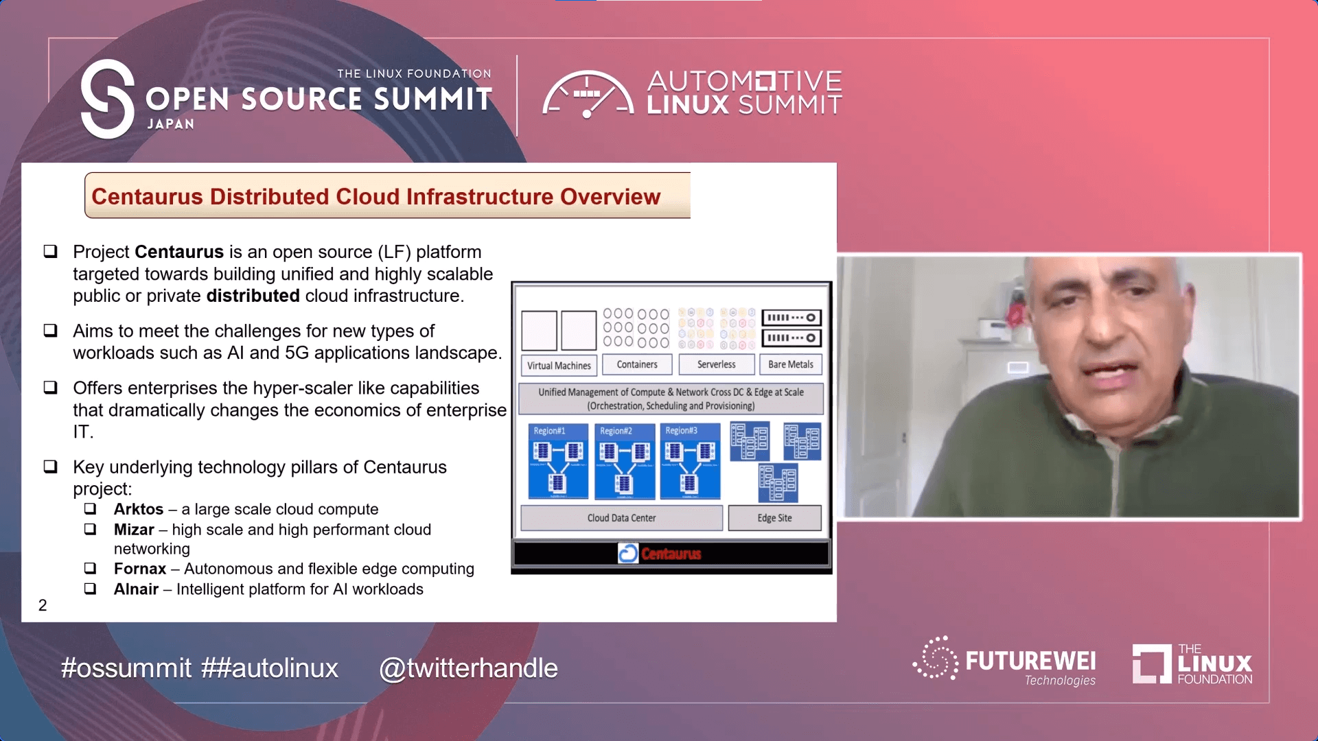Click the slide number 2

[x=43, y=605]
